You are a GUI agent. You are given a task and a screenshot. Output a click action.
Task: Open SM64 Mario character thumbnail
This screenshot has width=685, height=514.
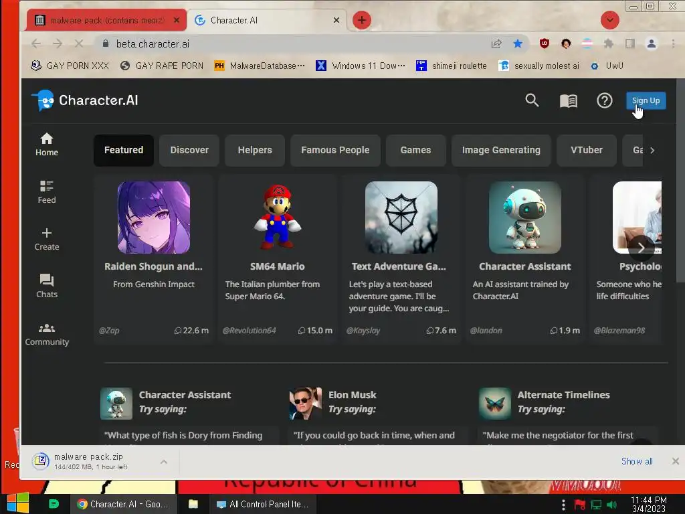[x=278, y=218]
